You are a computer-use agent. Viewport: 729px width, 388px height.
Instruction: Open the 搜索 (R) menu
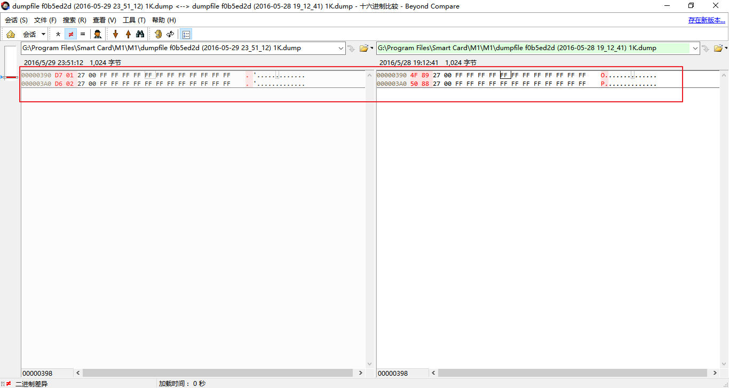tap(74, 20)
